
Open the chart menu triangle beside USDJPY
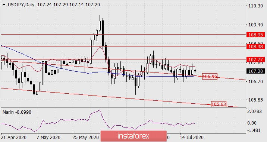[x=4, y=5]
